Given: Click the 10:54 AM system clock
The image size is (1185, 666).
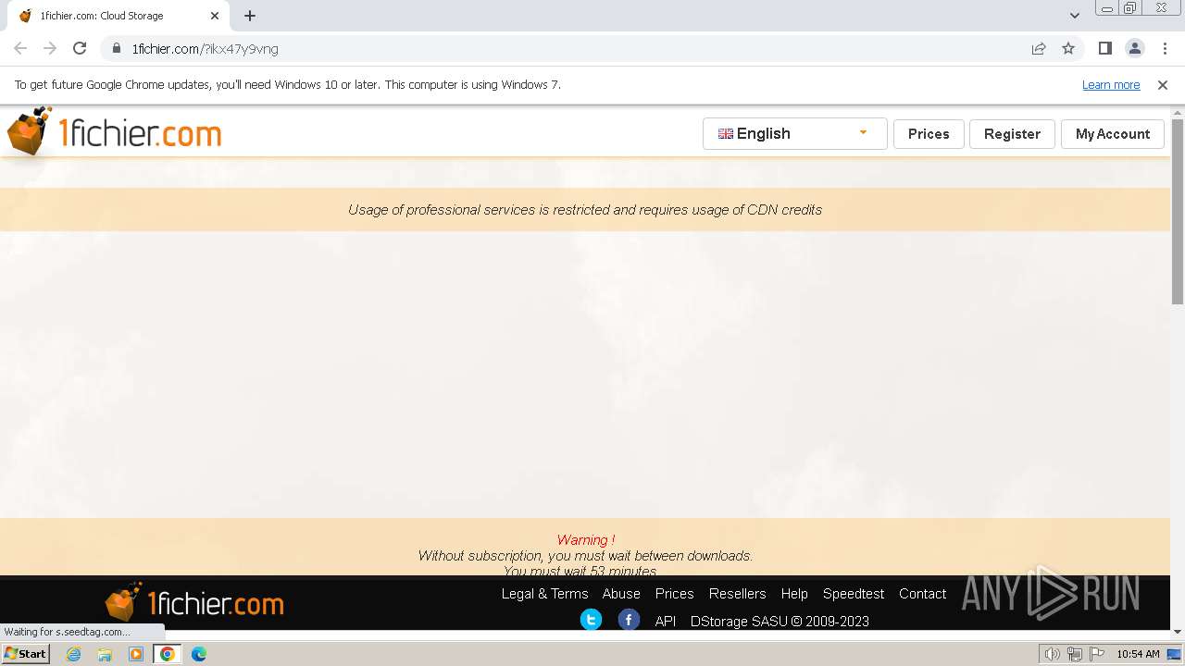Looking at the screenshot, I should (1138, 654).
